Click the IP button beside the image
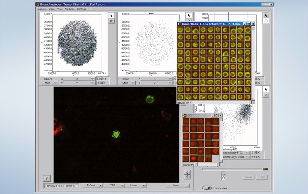Viewport: 308px width, 194px height. pyautogui.click(x=47, y=179)
